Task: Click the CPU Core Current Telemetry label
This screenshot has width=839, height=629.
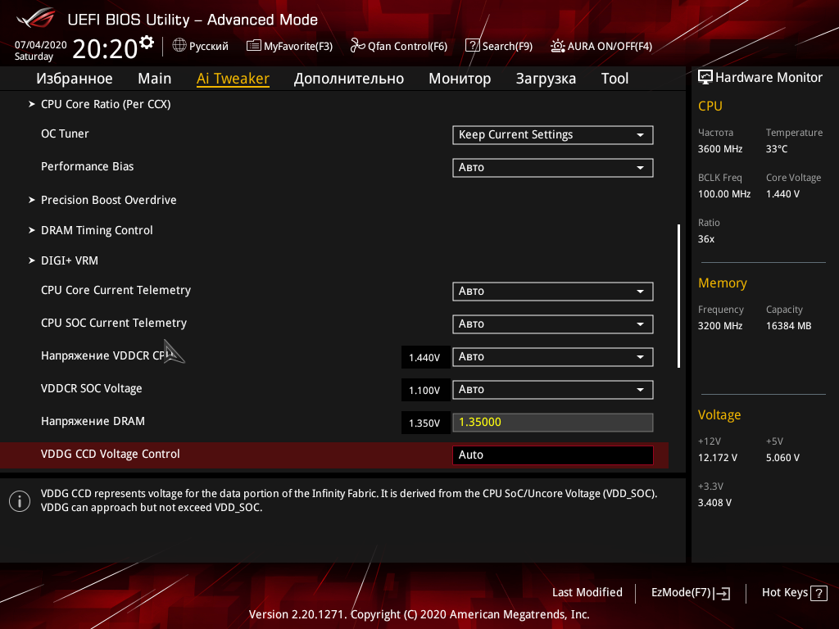Action: pyautogui.click(x=116, y=290)
